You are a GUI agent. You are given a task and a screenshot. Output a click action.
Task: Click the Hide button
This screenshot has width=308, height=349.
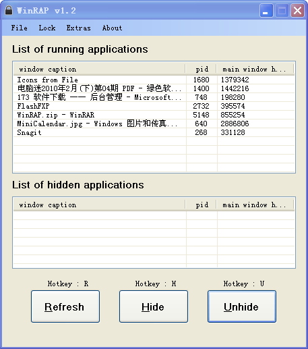[x=154, y=306]
